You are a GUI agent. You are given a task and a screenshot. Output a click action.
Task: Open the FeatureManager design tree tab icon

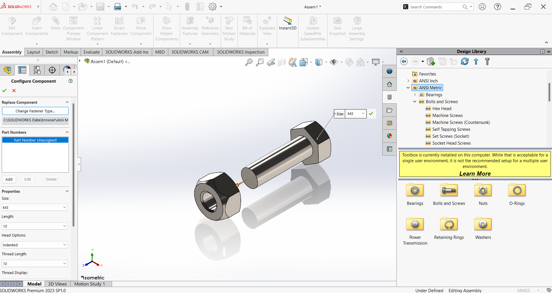coord(7,70)
